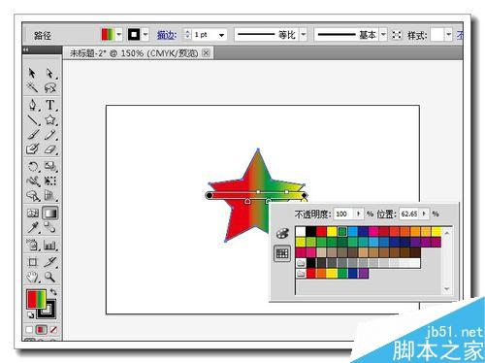Open the brights color group folder

pyautogui.click(x=301, y=274)
